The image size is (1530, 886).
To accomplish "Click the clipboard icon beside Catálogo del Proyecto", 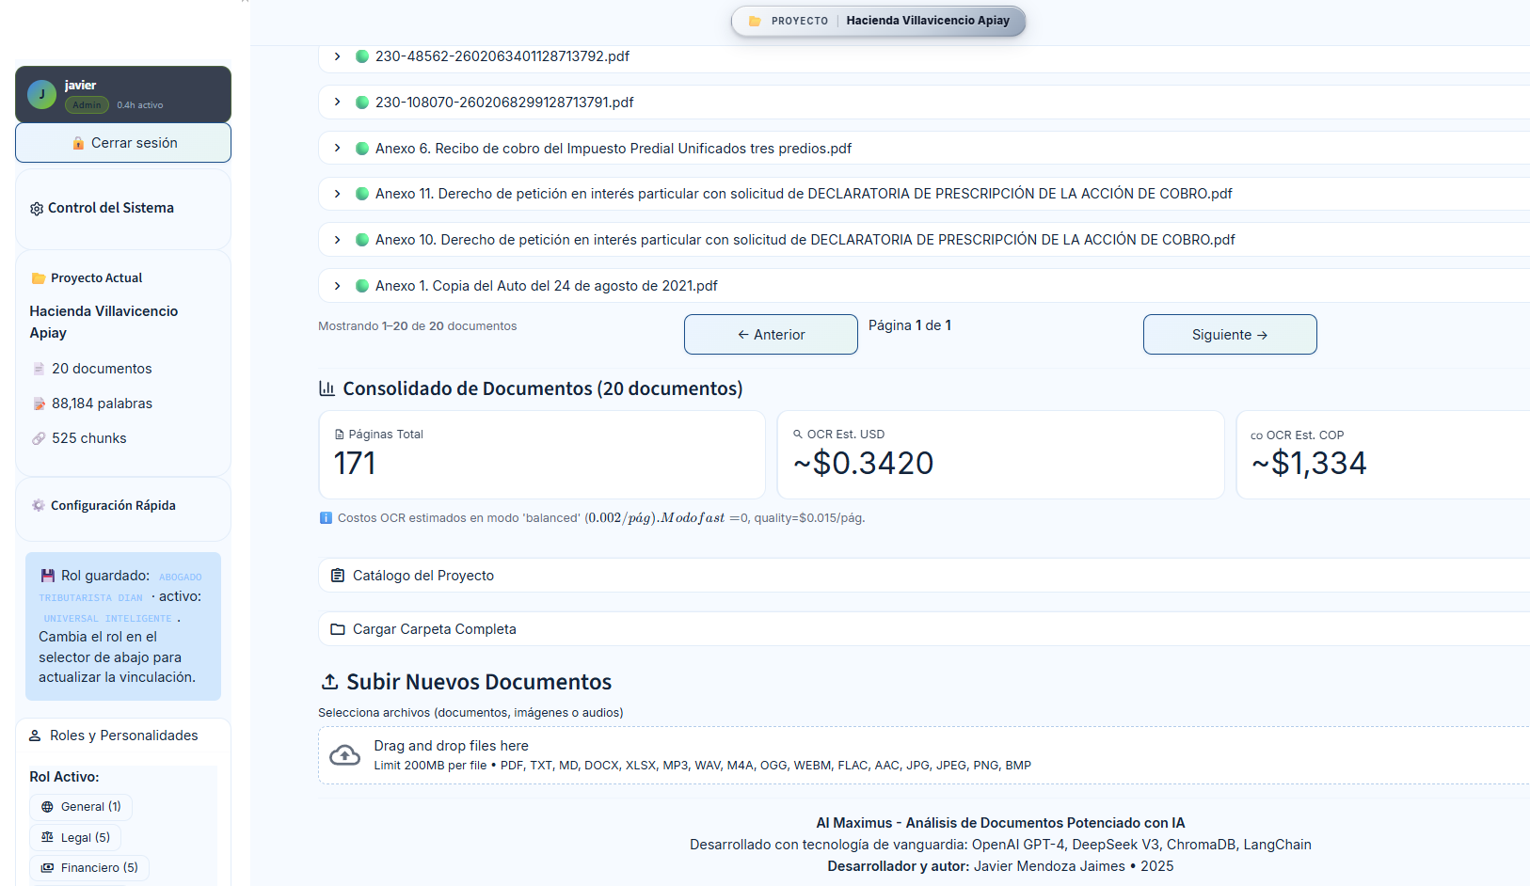I will click(338, 576).
